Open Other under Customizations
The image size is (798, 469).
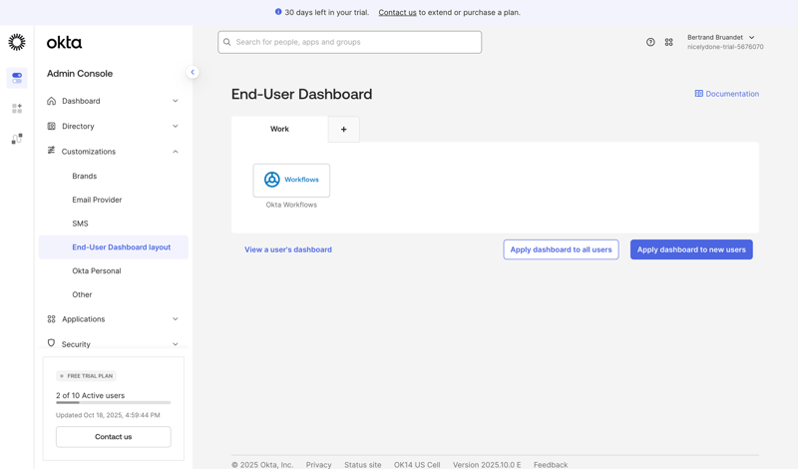point(82,294)
